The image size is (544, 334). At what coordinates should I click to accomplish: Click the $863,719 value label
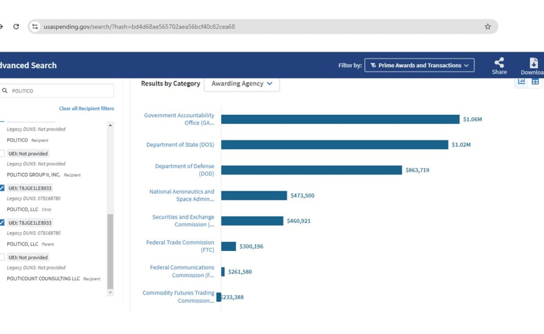(x=418, y=170)
